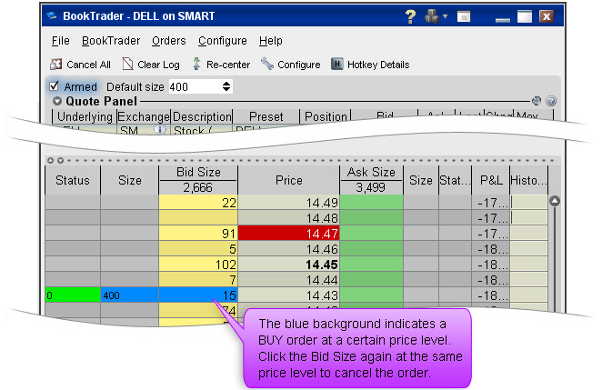Click the blue order size 400 cell

(129, 295)
